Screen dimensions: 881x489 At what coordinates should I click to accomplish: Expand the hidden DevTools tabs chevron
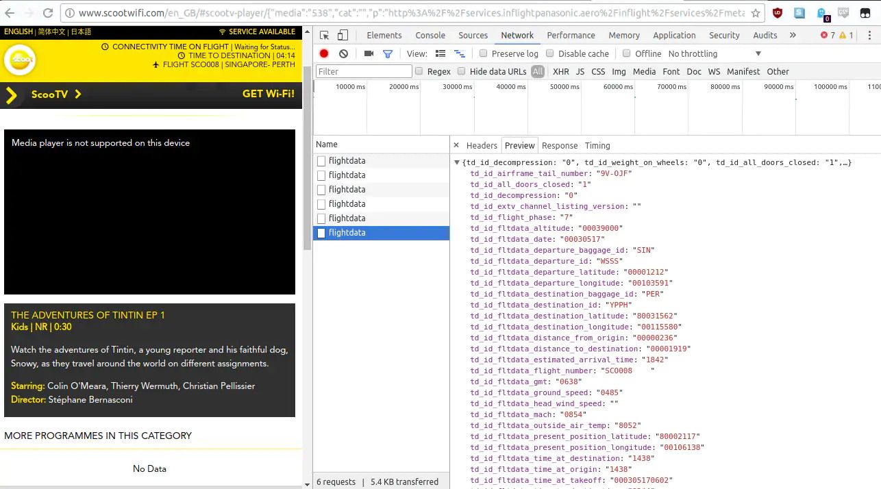click(x=791, y=35)
